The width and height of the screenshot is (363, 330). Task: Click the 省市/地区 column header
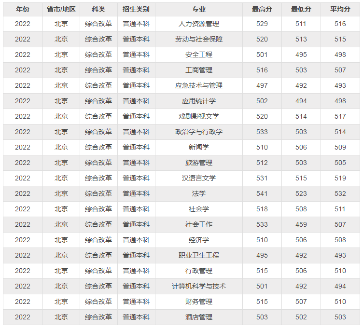pyautogui.click(x=61, y=9)
